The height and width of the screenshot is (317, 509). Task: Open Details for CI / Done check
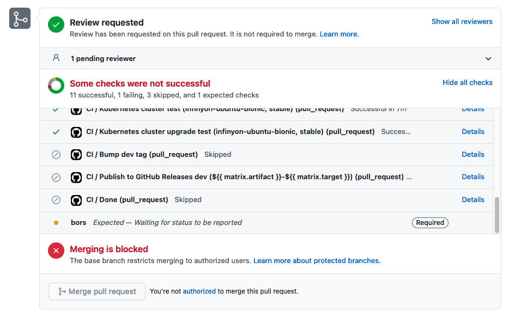point(472,199)
